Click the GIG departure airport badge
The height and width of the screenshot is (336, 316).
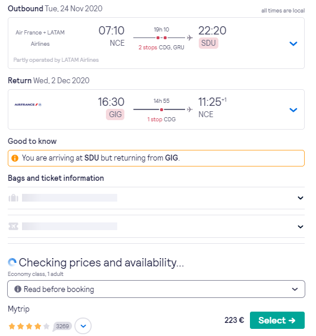(115, 114)
